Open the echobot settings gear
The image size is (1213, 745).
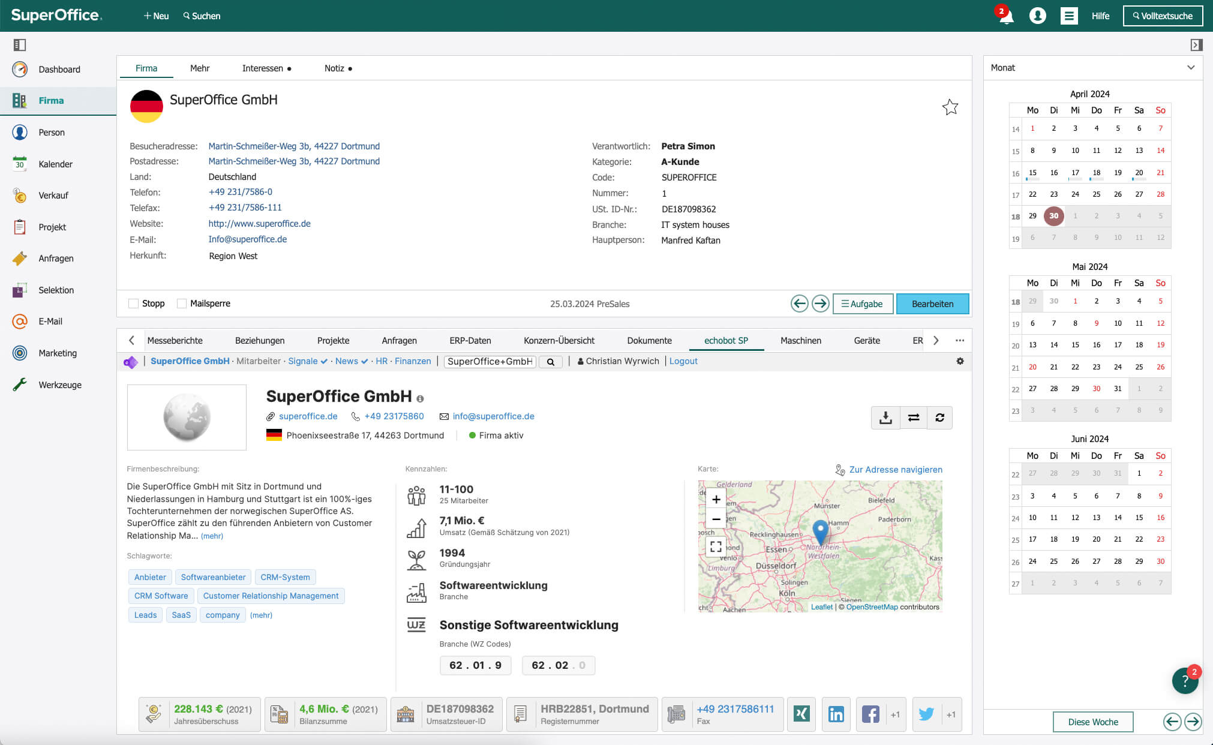[960, 361]
